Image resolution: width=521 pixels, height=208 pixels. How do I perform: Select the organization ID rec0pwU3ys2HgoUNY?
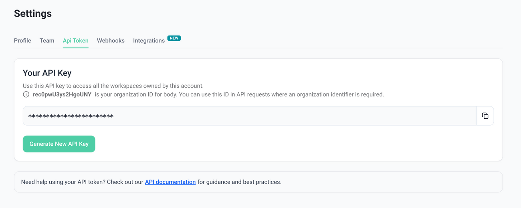pyautogui.click(x=62, y=95)
